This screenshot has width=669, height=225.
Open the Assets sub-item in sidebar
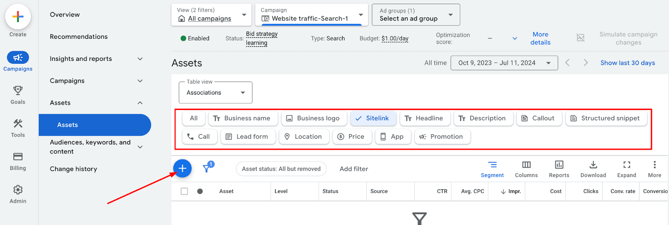[x=95, y=125]
